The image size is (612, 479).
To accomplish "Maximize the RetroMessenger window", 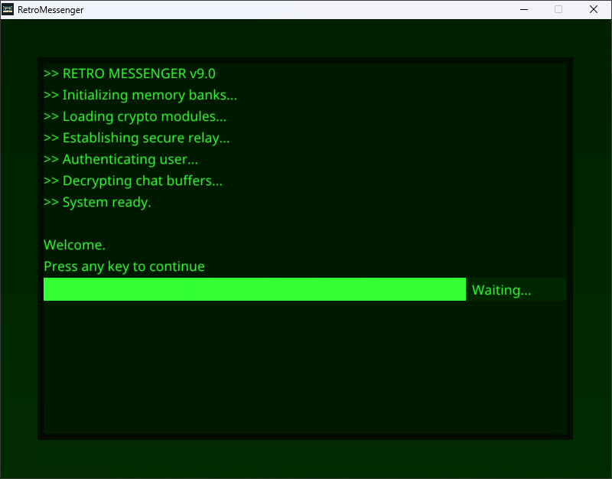I will (x=558, y=10).
